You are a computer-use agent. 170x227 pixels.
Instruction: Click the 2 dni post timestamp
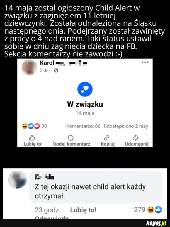[45, 70]
